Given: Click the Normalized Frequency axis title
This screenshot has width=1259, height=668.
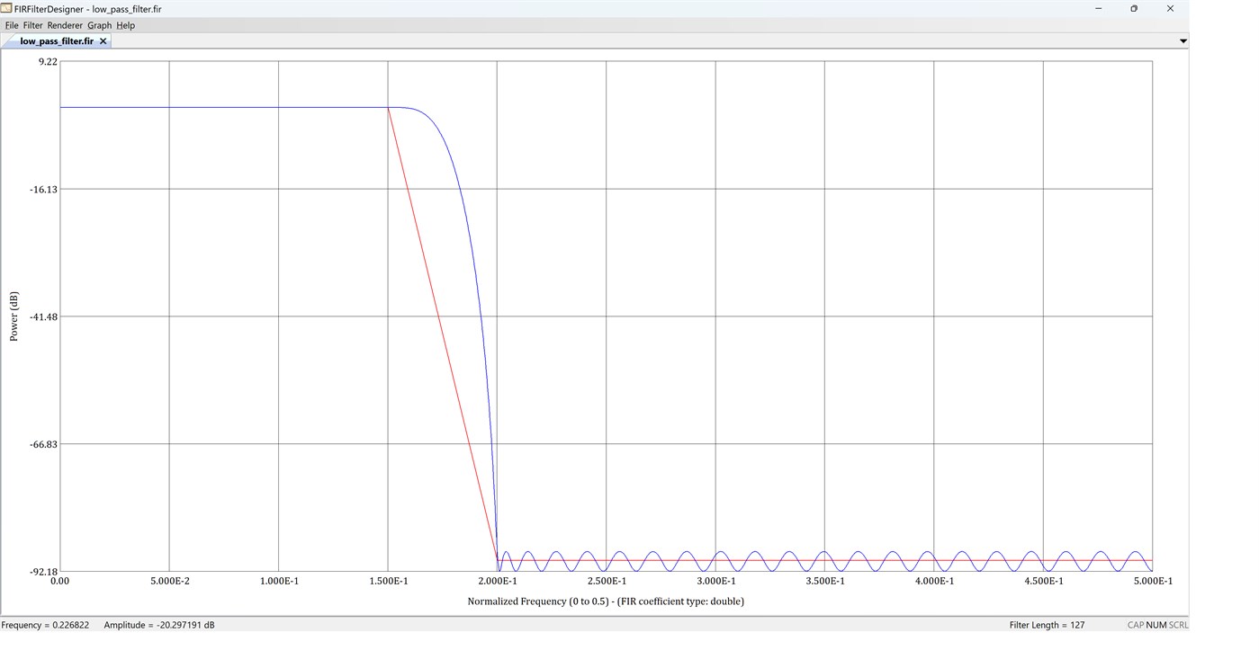Looking at the screenshot, I should [606, 601].
